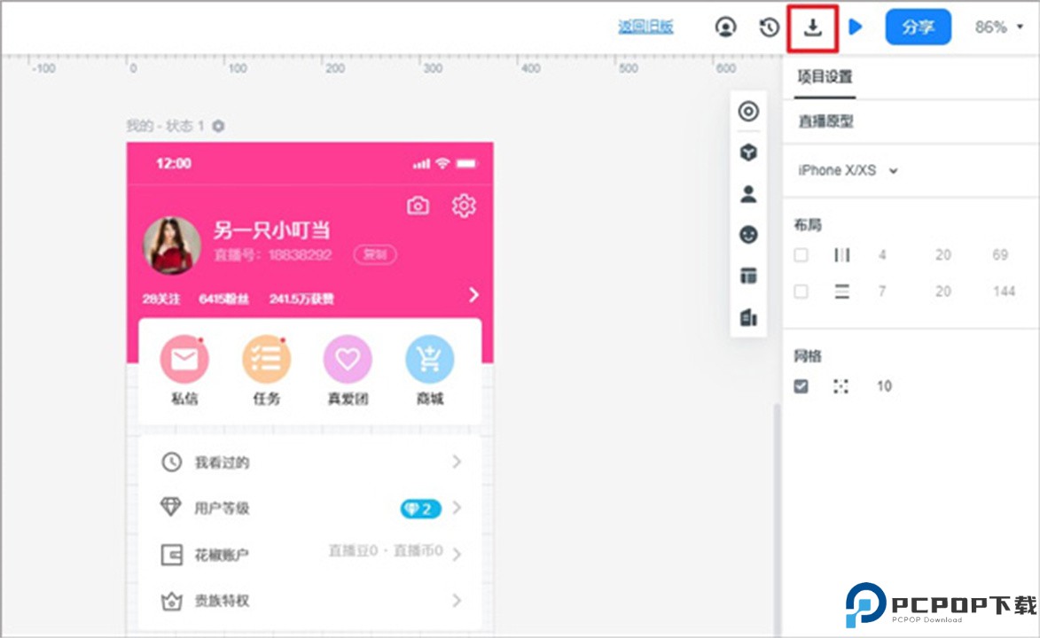1040x638 pixels.
Task: Click the smiley sticker icon
Action: pyautogui.click(x=748, y=235)
